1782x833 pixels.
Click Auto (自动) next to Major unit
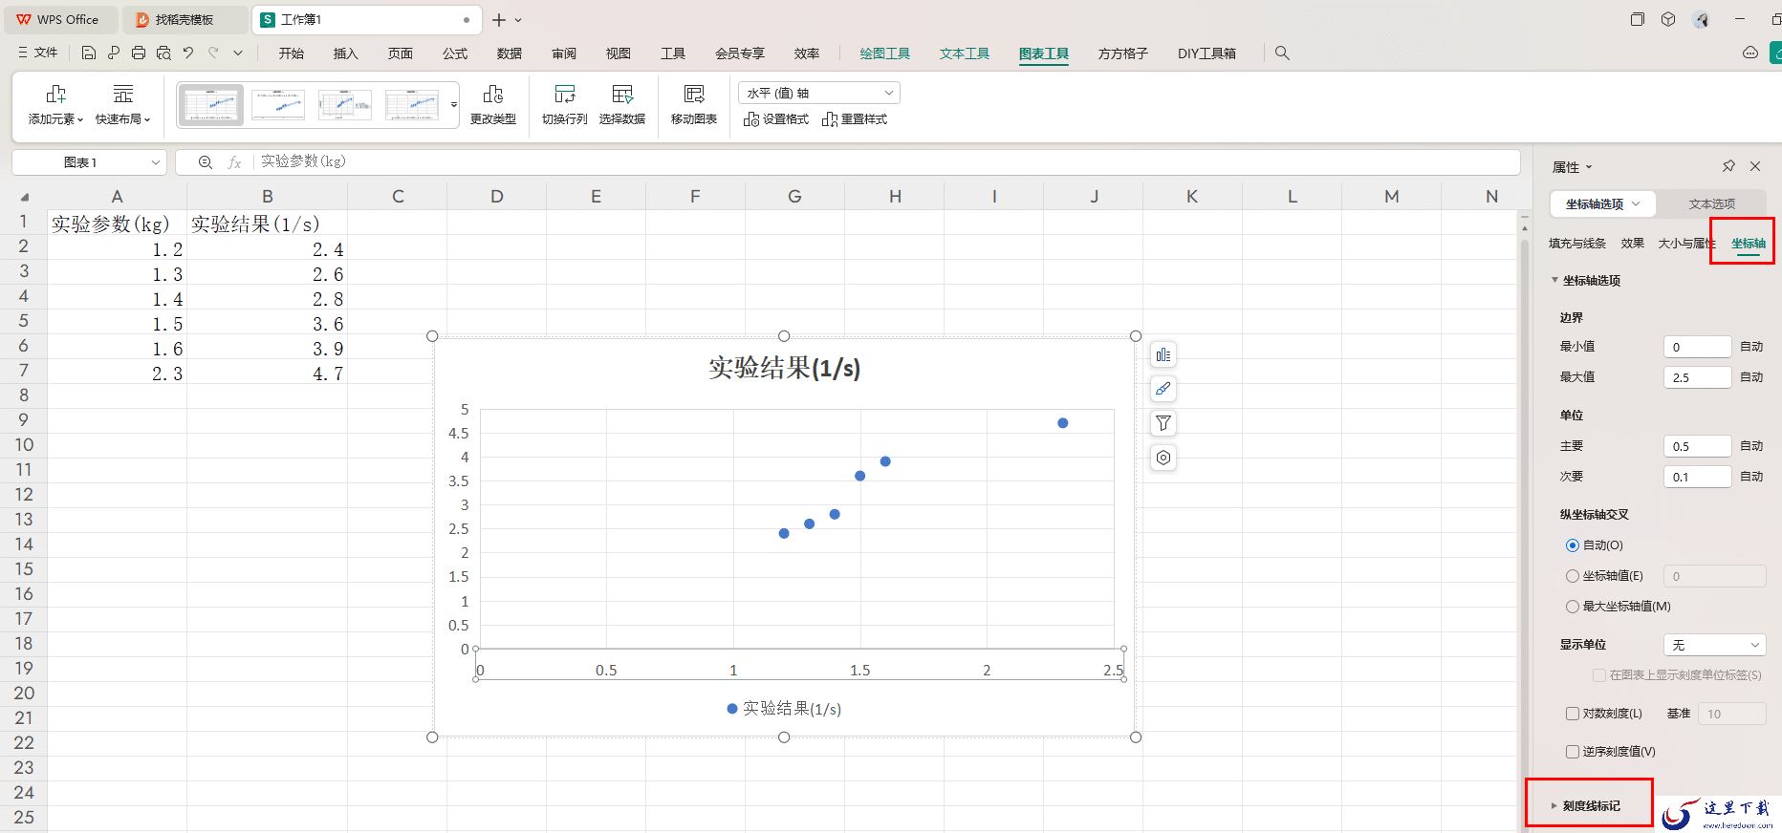1751,446
